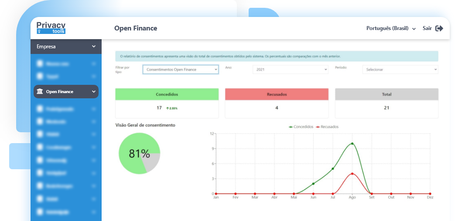Image resolution: width=458 pixels, height=221 pixels.
Task: Collapse Open Finance using its sidebar chevron
Action: pos(94,91)
